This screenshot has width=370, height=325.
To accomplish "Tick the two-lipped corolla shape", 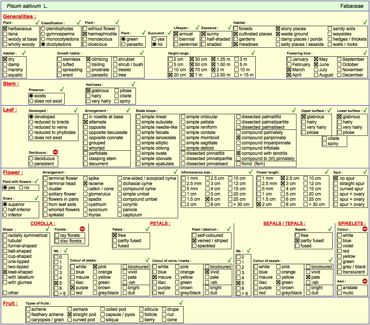I will click(5, 267).
